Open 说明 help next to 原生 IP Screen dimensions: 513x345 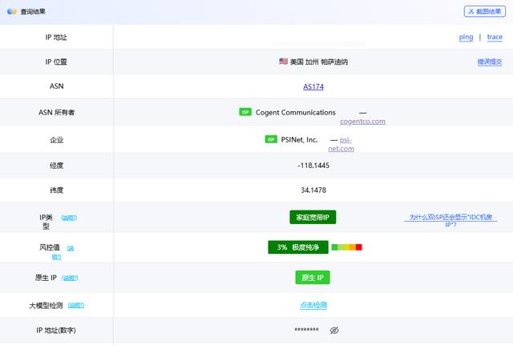coord(71,278)
